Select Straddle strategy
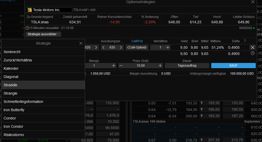Image resolution: width=262 pixels, height=142 pixels. [x=43, y=85]
